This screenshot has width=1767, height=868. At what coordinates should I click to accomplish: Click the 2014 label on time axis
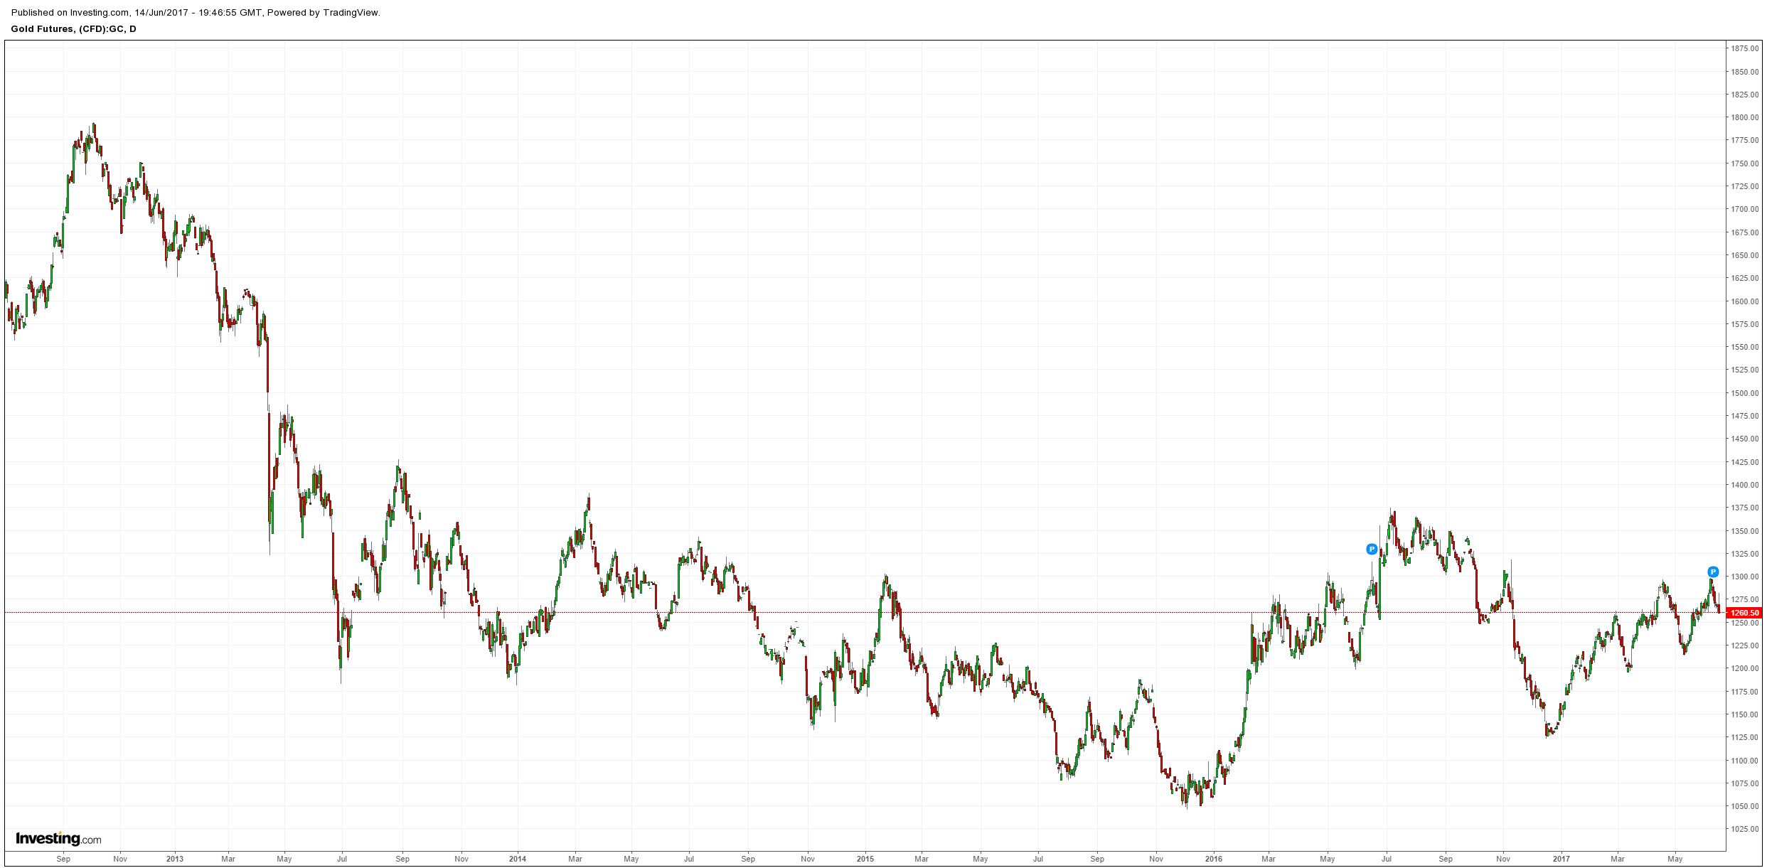coord(518,859)
